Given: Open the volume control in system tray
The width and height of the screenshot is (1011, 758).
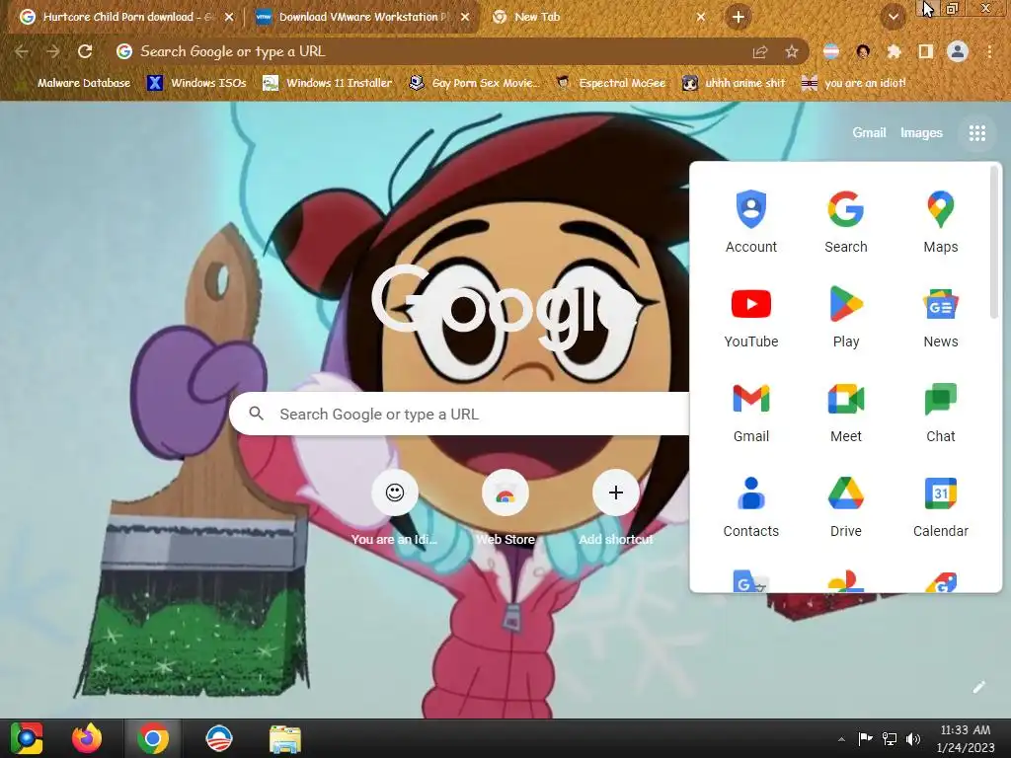Looking at the screenshot, I should tap(913, 739).
